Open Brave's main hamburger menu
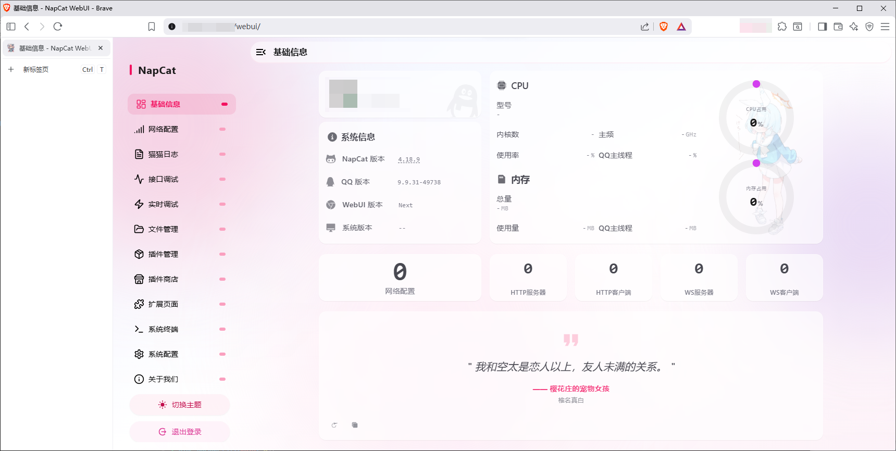This screenshot has width=896, height=451. [885, 27]
